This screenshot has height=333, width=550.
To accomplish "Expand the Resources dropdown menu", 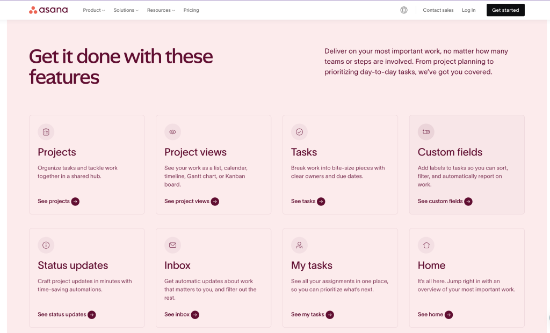I will click(161, 10).
